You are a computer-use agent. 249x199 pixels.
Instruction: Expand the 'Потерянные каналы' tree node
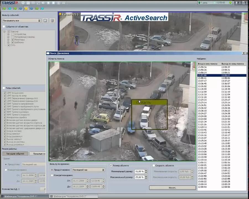tap(8, 37)
